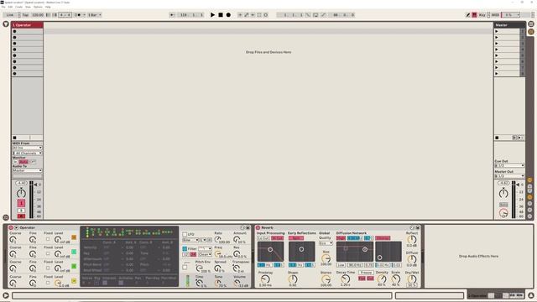537x302 pixels.
Task: Open the MIDI From All Ins dropdown
Action: pos(28,148)
